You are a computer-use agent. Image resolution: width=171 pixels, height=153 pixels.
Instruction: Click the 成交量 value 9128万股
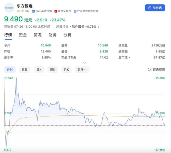pos(158,45)
